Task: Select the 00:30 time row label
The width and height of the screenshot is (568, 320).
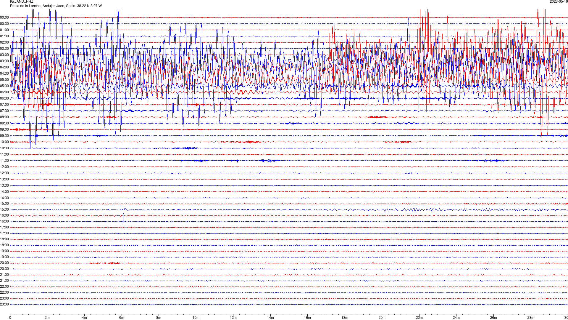Action: 4,24
